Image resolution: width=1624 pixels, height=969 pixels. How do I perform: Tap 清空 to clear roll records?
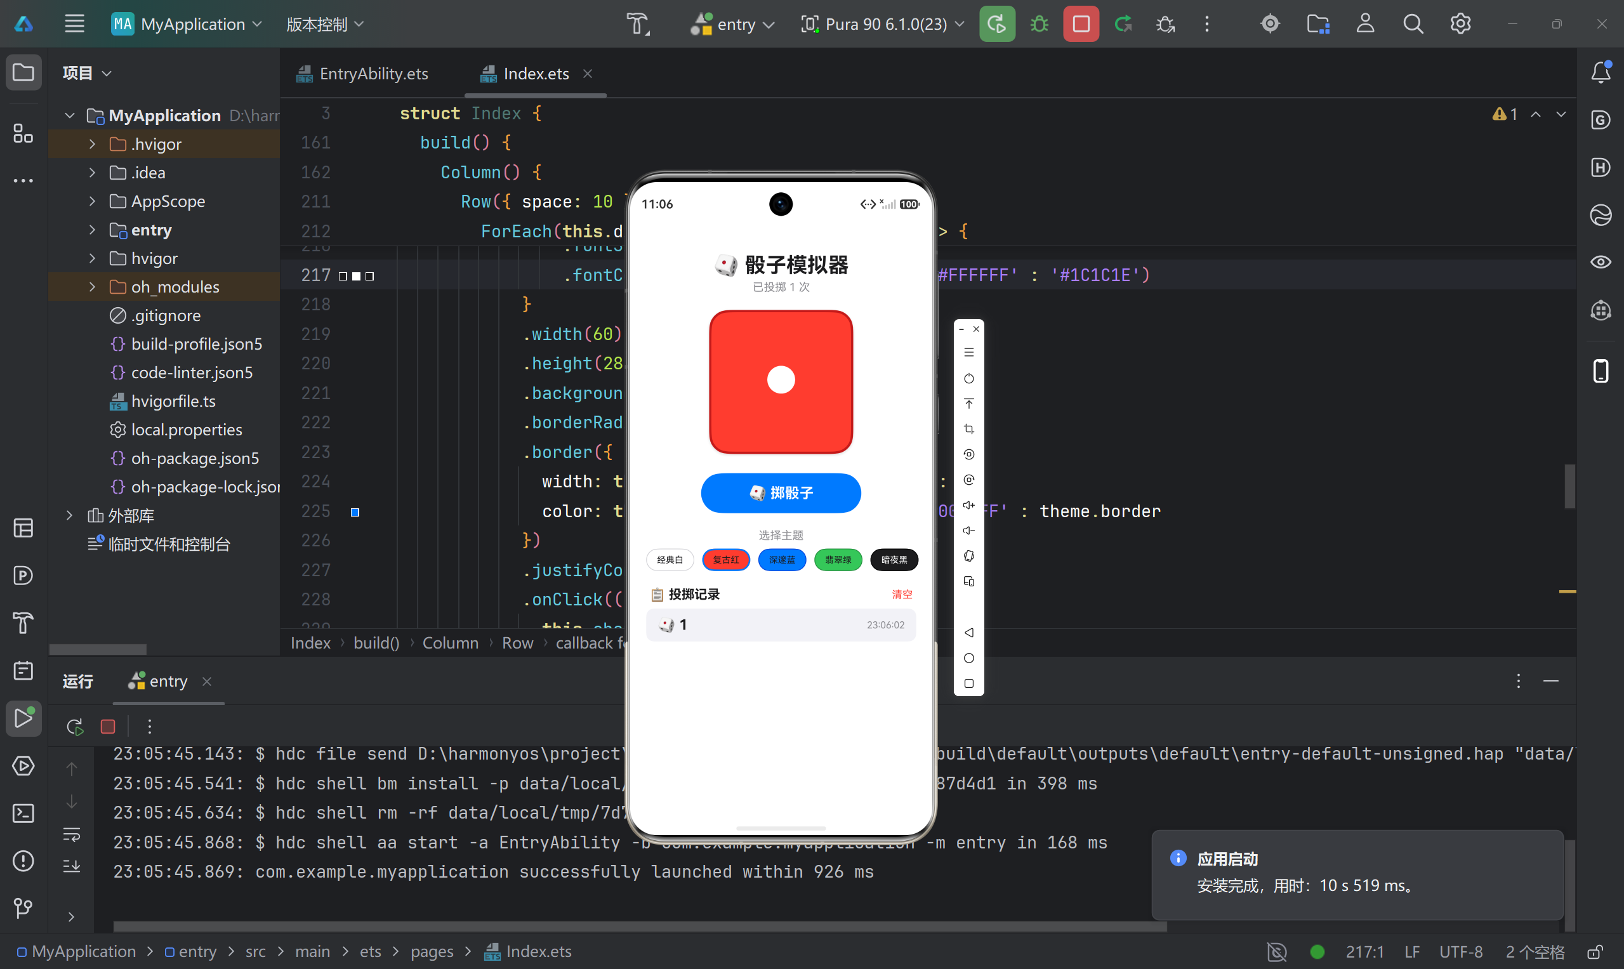902,594
